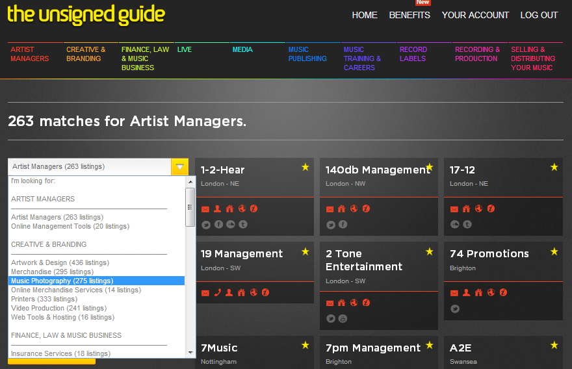Open Music Training & Careers tab

[x=362, y=58]
